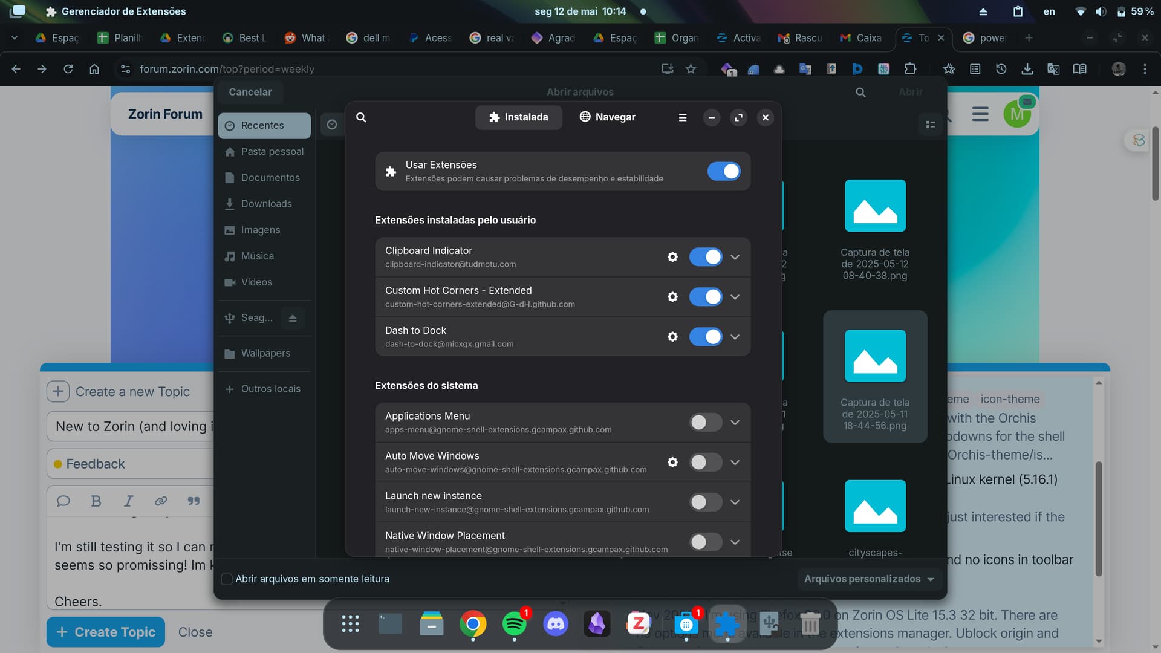Viewport: 1161px width, 653px height.
Task: Open Auto Move Windows settings gear
Action: [672, 463]
